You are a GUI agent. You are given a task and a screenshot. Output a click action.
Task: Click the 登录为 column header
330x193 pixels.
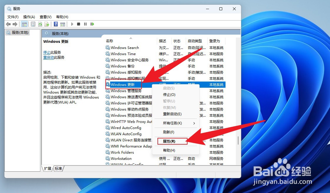click(216, 41)
